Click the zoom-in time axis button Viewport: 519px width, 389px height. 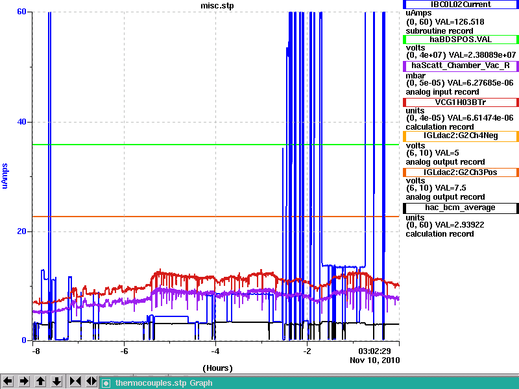pyautogui.click(x=75, y=381)
